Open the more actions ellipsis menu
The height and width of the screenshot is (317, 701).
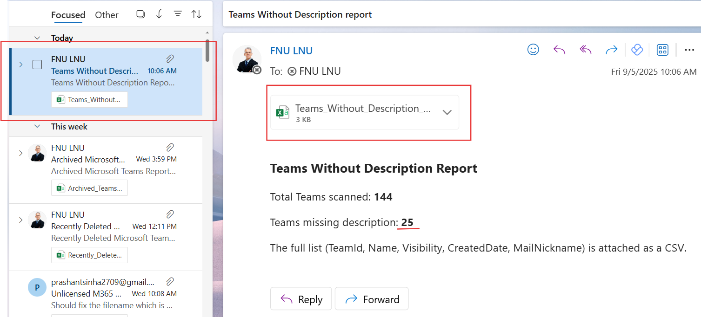point(689,50)
